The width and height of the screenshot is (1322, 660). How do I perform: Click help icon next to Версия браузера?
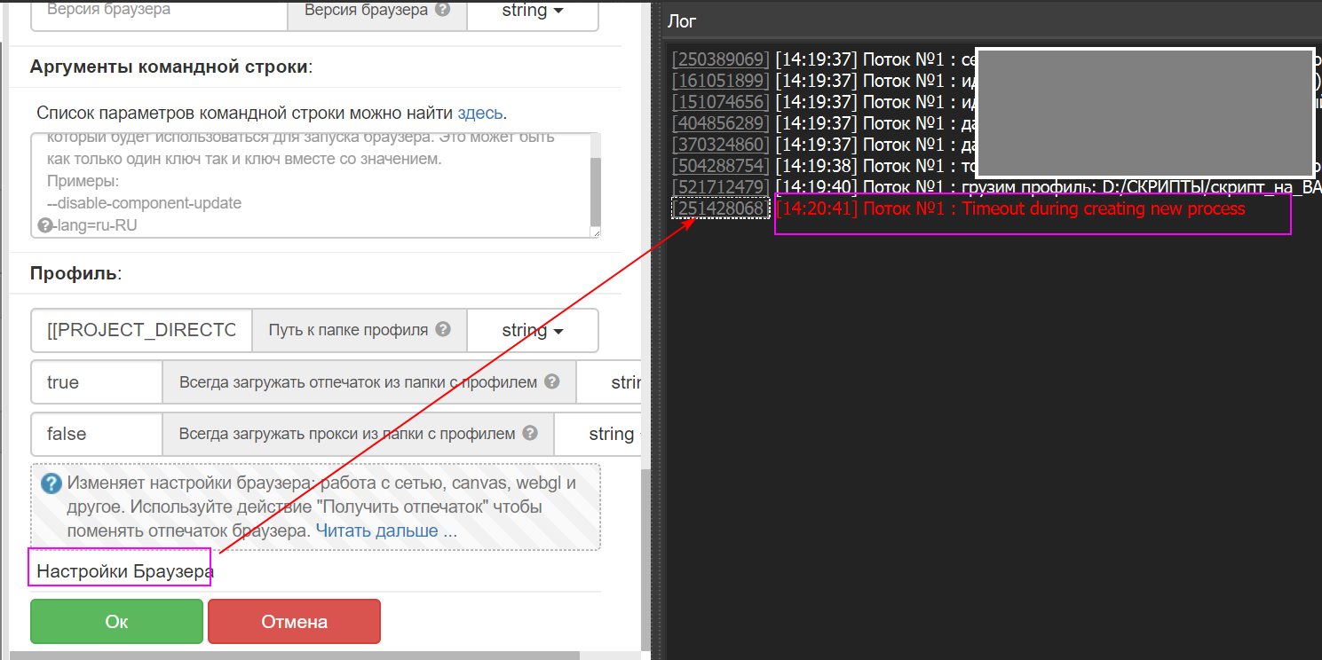(x=442, y=11)
